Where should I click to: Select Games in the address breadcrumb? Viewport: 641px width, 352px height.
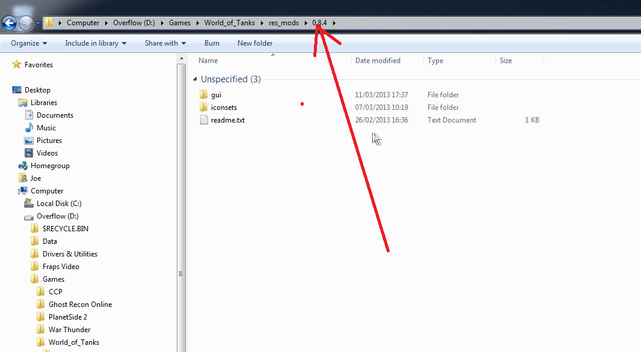pyautogui.click(x=180, y=23)
